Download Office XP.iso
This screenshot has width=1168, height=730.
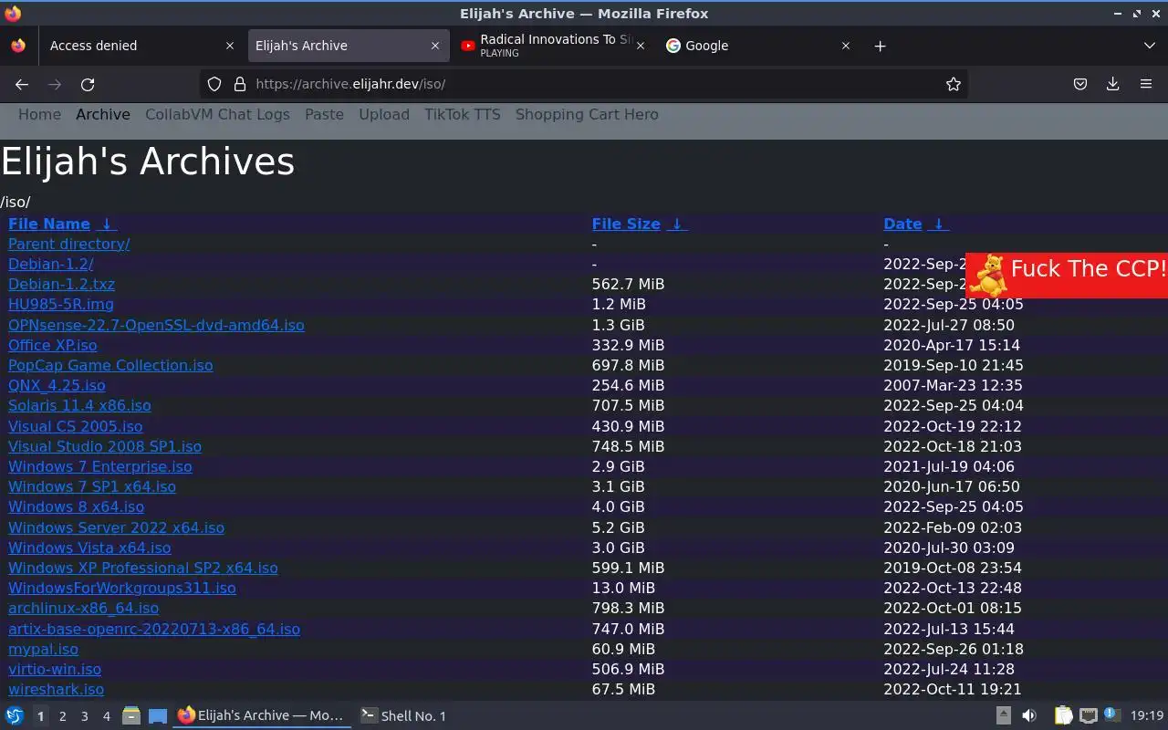52,345
